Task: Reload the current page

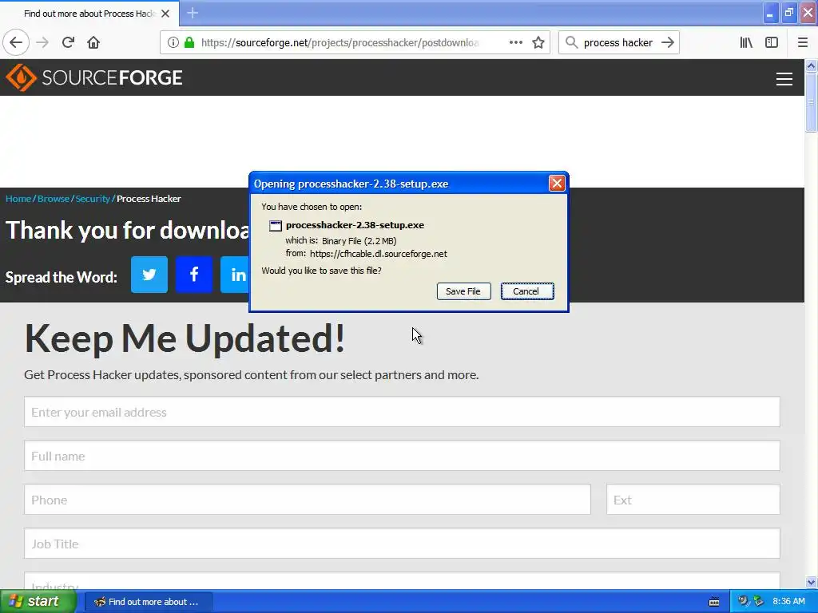Action: [x=68, y=43]
